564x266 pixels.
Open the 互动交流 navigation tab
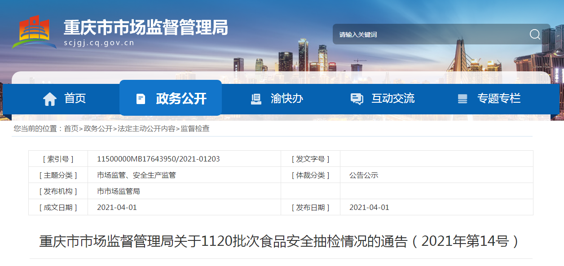[382, 98]
